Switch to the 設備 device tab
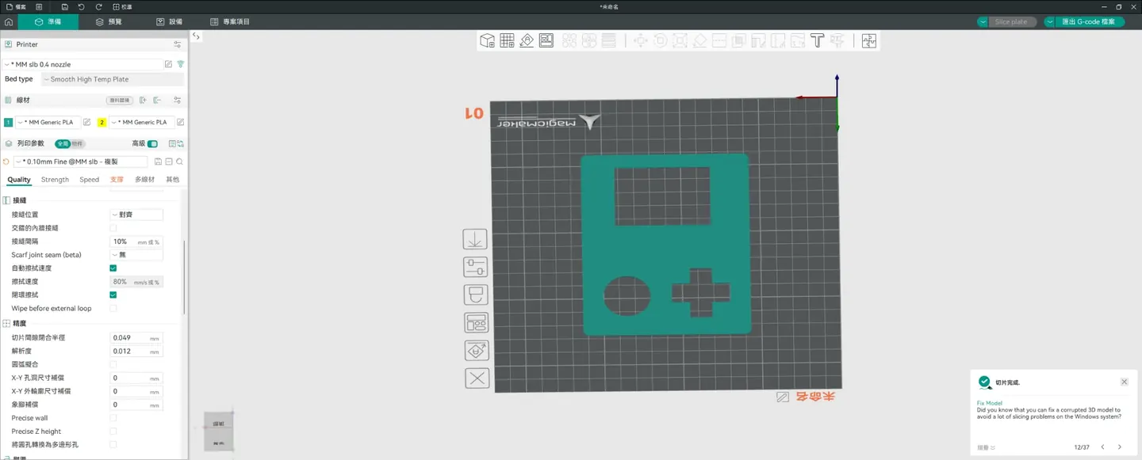Screen dimensions: 1142x460 [x=169, y=22]
